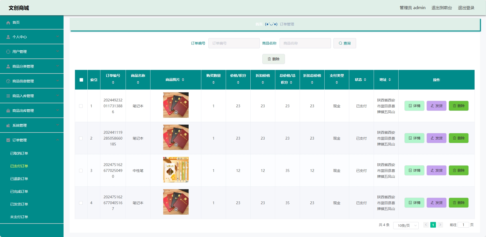Viewport: 486px width, 237px height.
Task: Check the checkbox for row 1 order
Action: [x=81, y=106]
